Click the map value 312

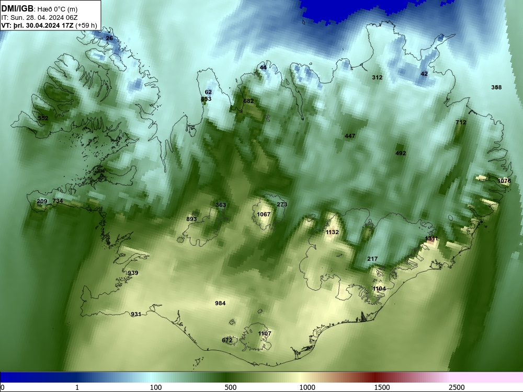[377, 77]
